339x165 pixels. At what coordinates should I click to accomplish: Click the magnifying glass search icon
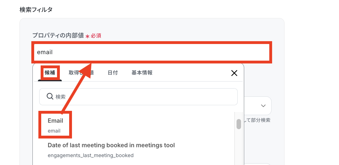click(x=50, y=96)
